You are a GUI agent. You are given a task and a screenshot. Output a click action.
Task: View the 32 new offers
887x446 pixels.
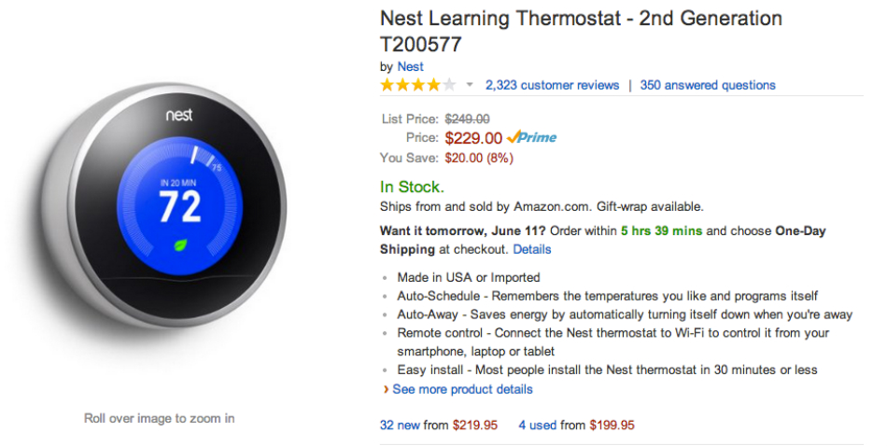pyautogui.click(x=400, y=425)
